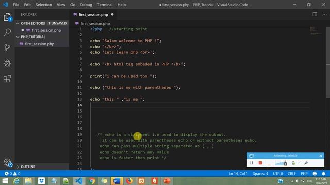
Task: Click the EXPLORER panel title
Action: (x=29, y=14)
